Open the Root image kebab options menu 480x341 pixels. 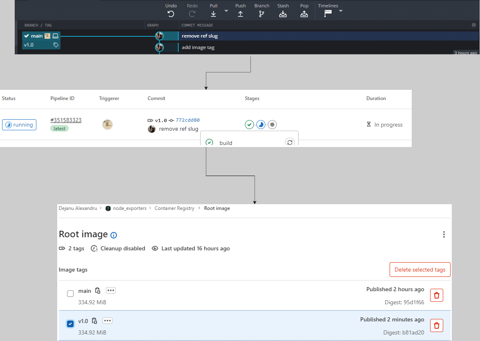tap(444, 234)
